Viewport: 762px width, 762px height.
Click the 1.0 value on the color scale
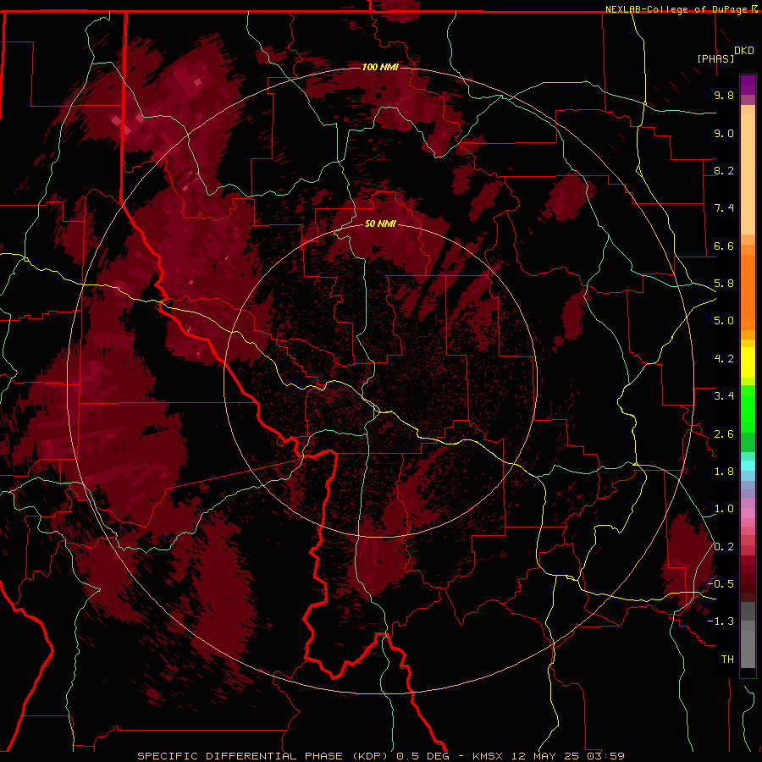pos(724,509)
